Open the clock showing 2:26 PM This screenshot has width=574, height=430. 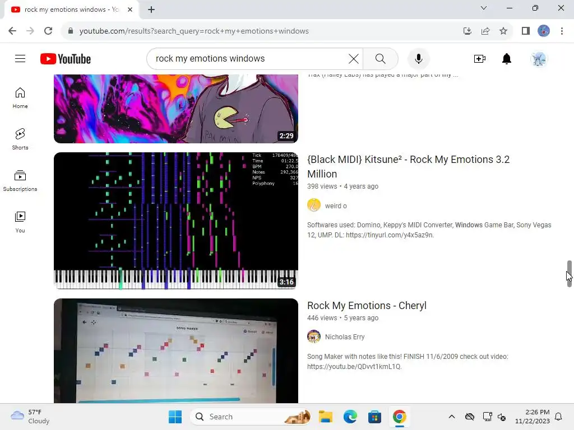[533, 417]
